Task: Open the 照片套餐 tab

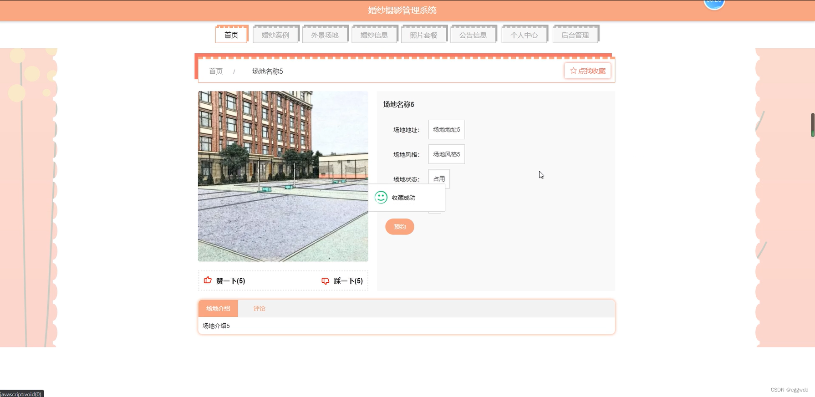Action: 423,35
